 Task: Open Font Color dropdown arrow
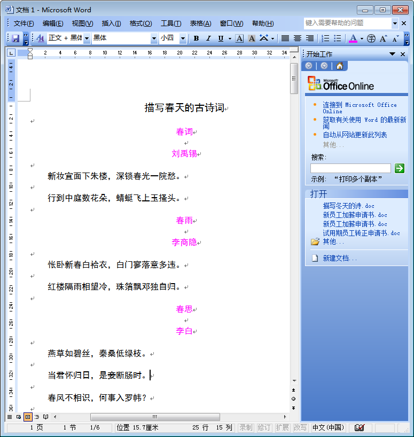362,38
